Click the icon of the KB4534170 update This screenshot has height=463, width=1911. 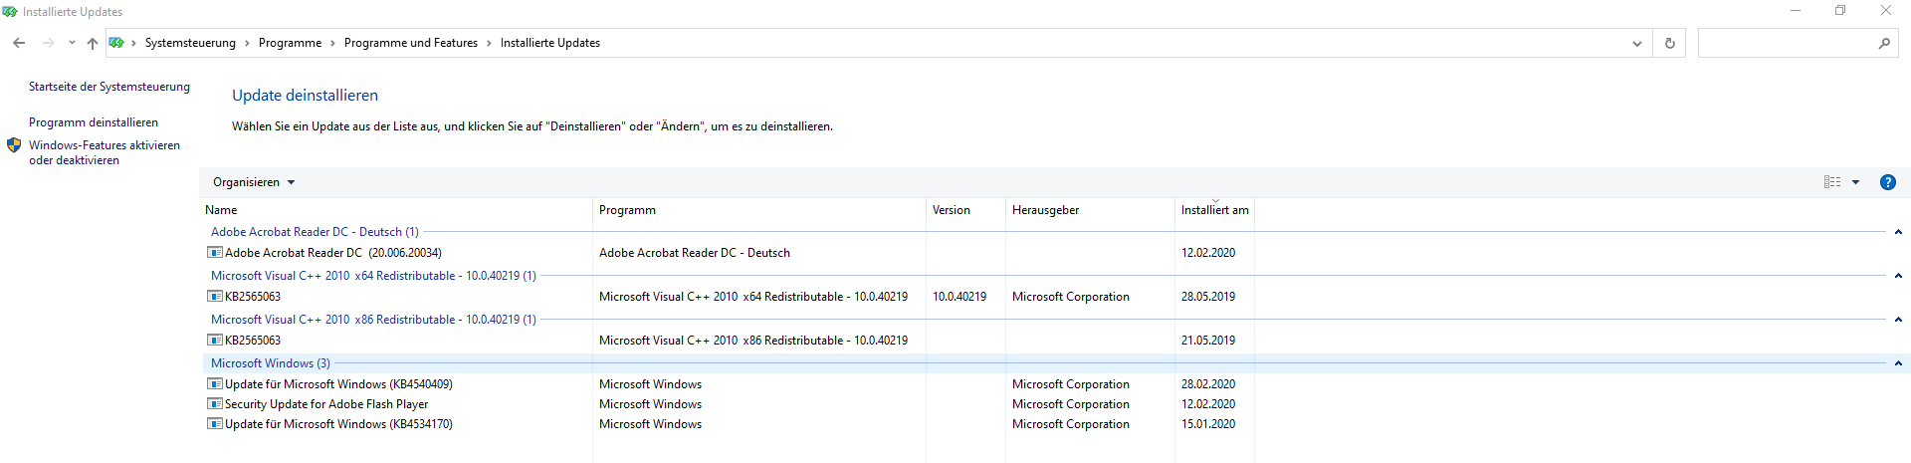214,424
